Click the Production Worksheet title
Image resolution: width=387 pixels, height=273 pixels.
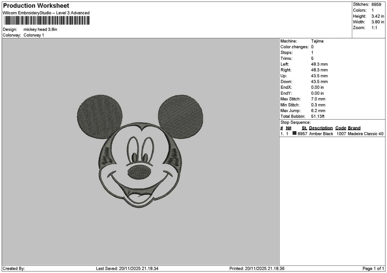36,6
